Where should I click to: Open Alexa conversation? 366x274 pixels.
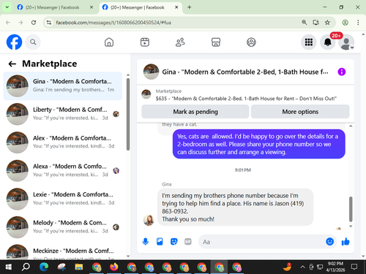coord(63,170)
